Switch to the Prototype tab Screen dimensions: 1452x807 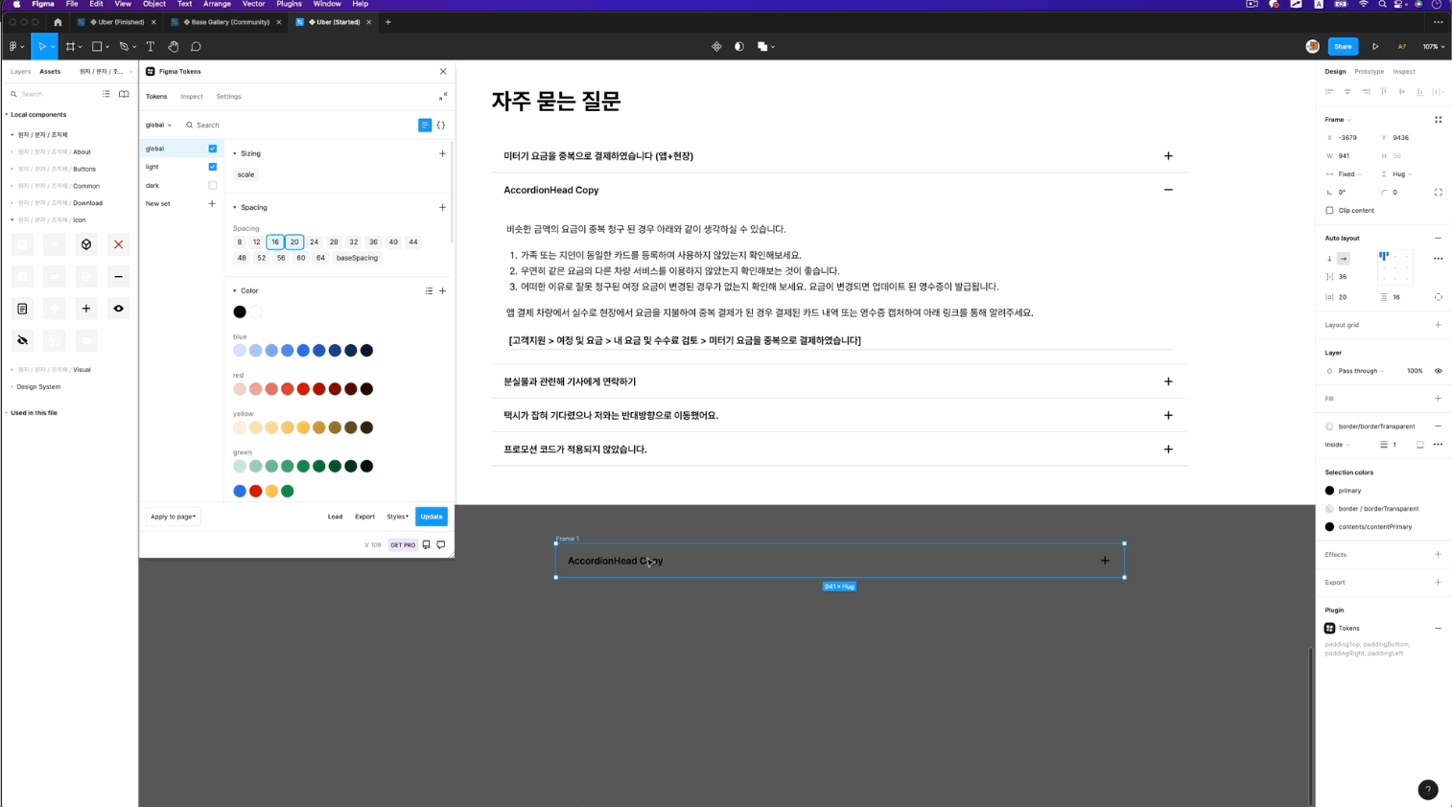click(x=1369, y=72)
